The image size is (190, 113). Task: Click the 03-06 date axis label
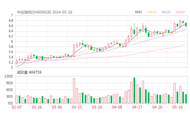pos(57,107)
